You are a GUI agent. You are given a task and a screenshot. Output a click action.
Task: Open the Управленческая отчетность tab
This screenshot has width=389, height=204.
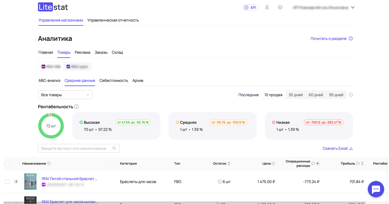click(x=113, y=20)
